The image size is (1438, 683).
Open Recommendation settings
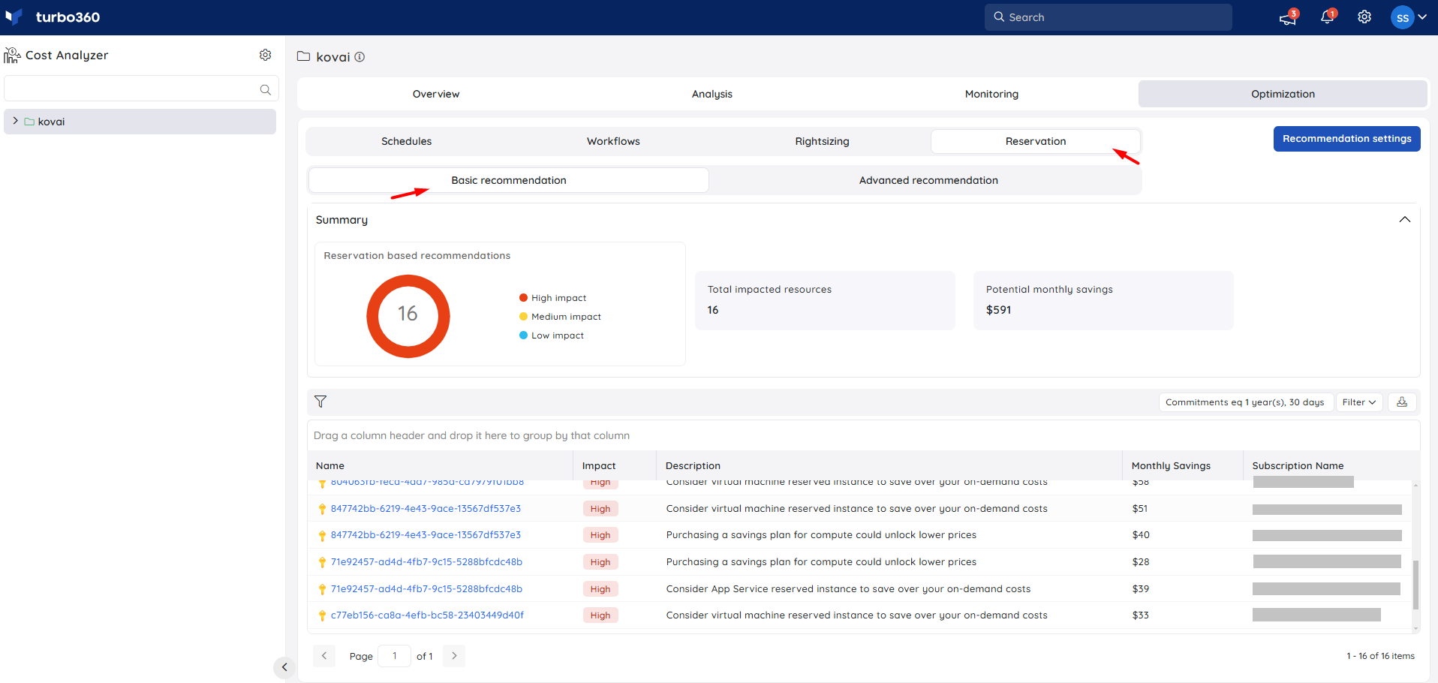[1346, 139]
